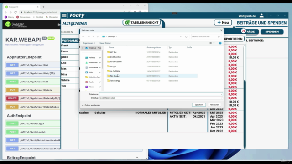Click the view layout icon in save dialog
This screenshot has width=292, height=164.
click(x=211, y=43)
